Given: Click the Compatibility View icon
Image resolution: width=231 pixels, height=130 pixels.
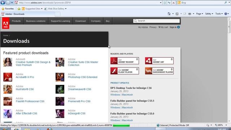Looking at the screenshot, I should point(165,3).
